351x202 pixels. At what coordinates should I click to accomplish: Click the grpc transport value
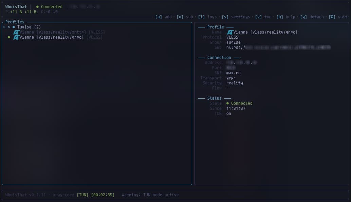point(231,78)
